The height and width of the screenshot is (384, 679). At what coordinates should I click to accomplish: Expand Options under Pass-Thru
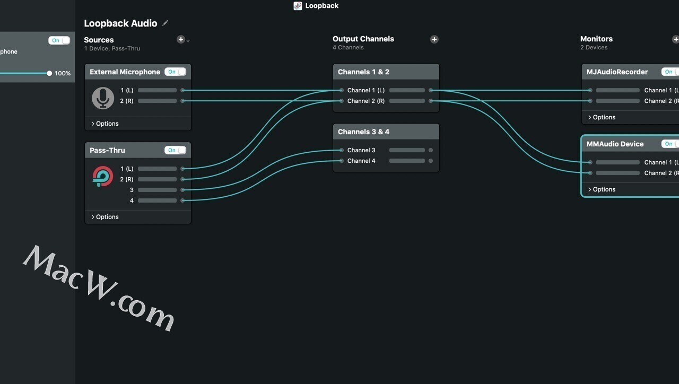click(x=105, y=217)
